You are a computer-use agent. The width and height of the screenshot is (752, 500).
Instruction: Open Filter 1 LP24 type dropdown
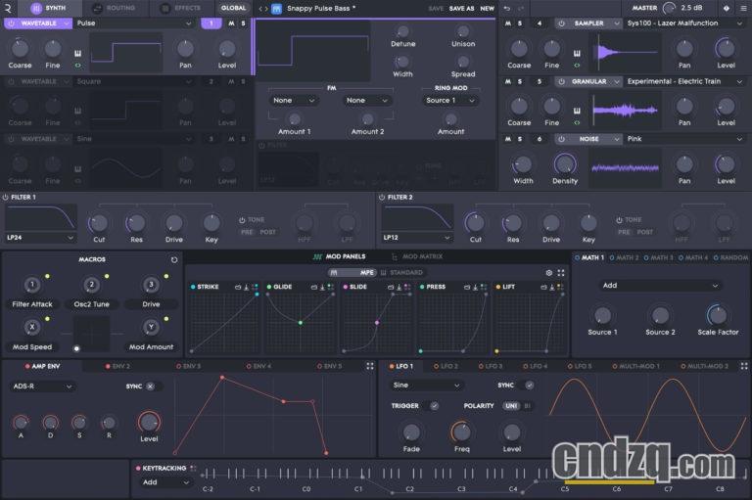click(40, 238)
